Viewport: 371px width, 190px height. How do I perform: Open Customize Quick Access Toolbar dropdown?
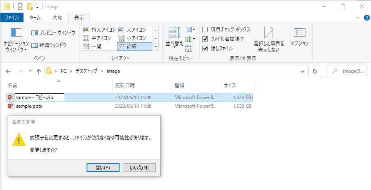[x=37, y=7]
